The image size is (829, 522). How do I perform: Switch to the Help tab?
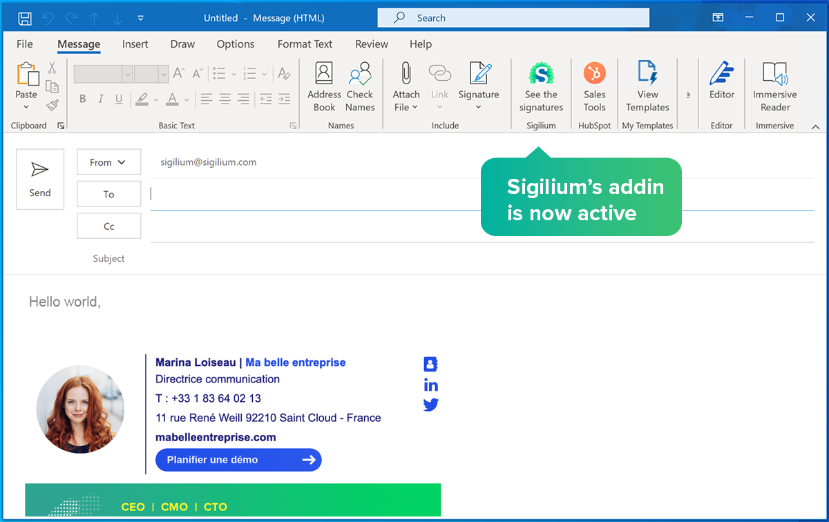(421, 44)
